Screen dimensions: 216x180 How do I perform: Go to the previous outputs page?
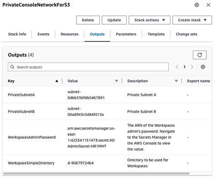(177, 67)
